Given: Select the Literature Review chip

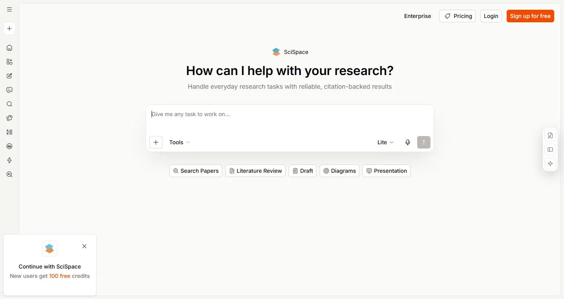Looking at the screenshot, I should pyautogui.click(x=255, y=171).
